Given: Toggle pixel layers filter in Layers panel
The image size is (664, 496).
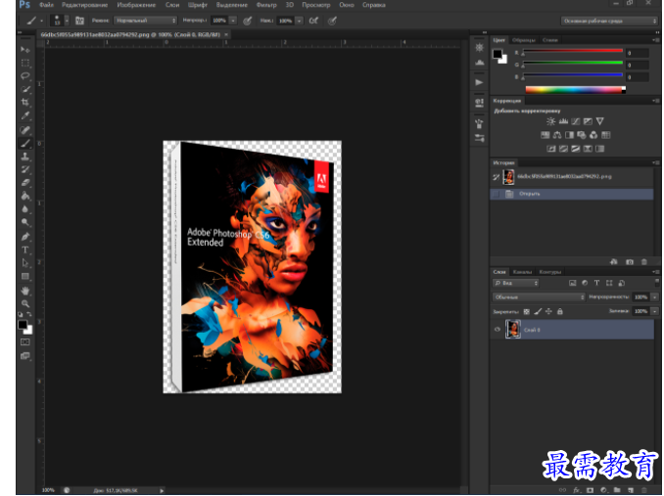Looking at the screenshot, I should point(573,283).
